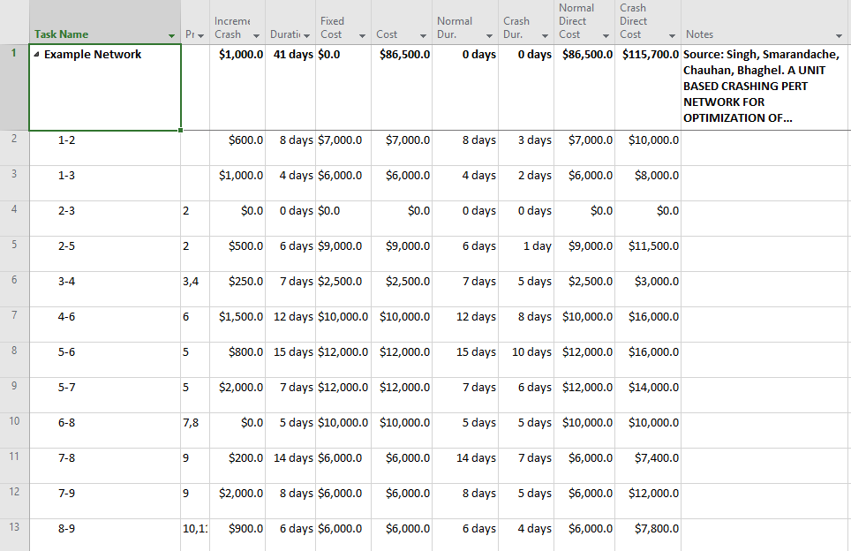Select the $115,700.0 Crash Direct Cost cell
Viewport: 851px width, 551px height.
(648, 87)
